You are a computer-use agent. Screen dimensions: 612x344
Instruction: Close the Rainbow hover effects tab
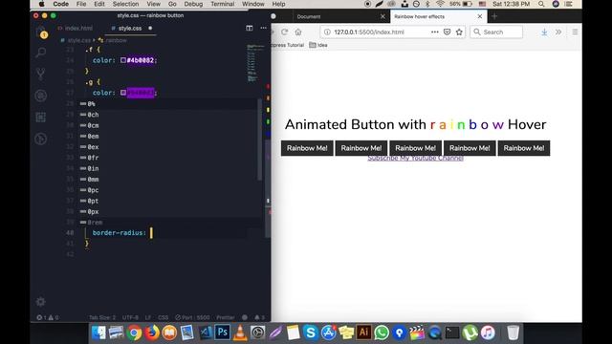(480, 16)
